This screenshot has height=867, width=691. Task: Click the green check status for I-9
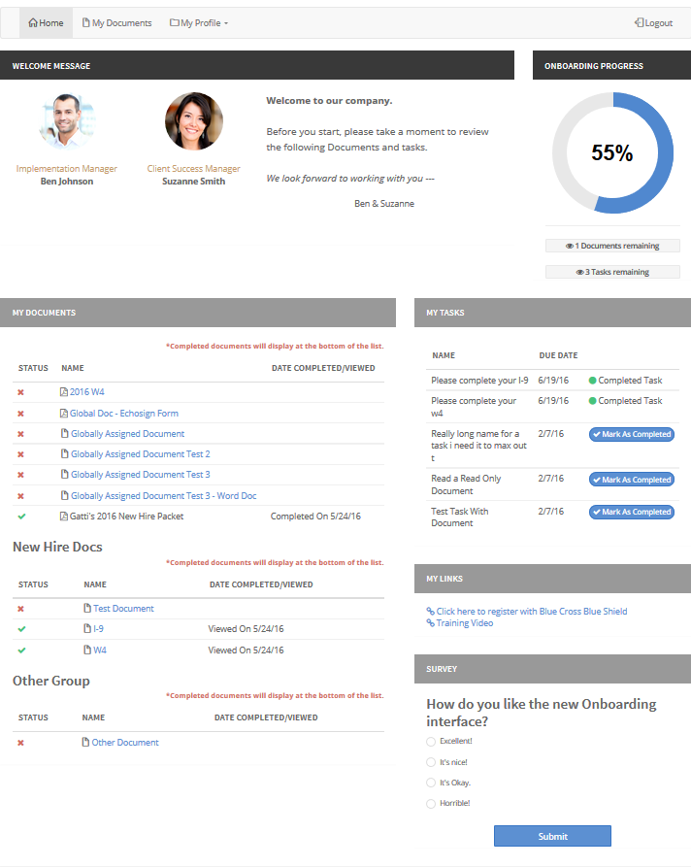[21, 629]
